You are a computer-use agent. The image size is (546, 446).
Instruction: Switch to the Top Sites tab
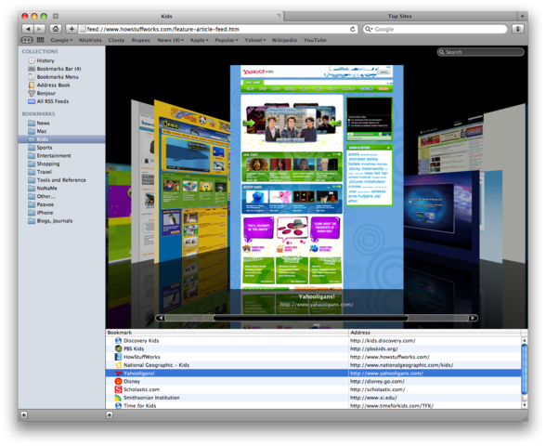tap(399, 16)
